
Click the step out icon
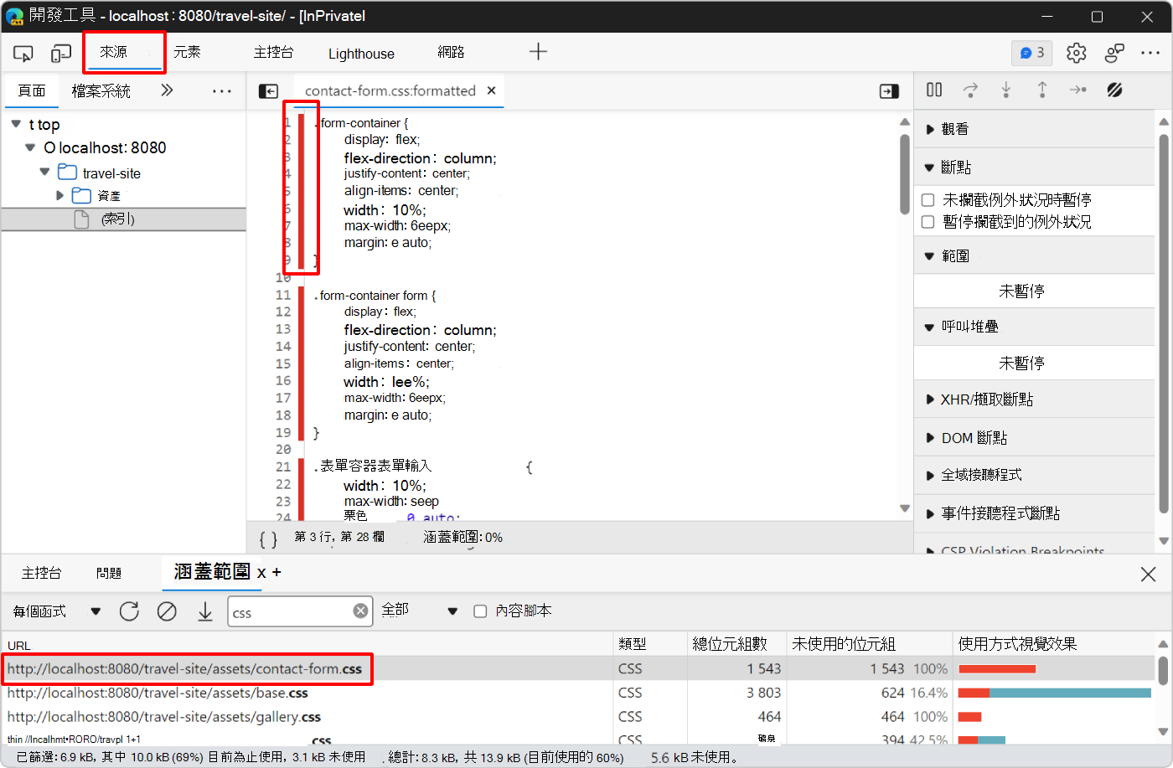(x=1042, y=89)
